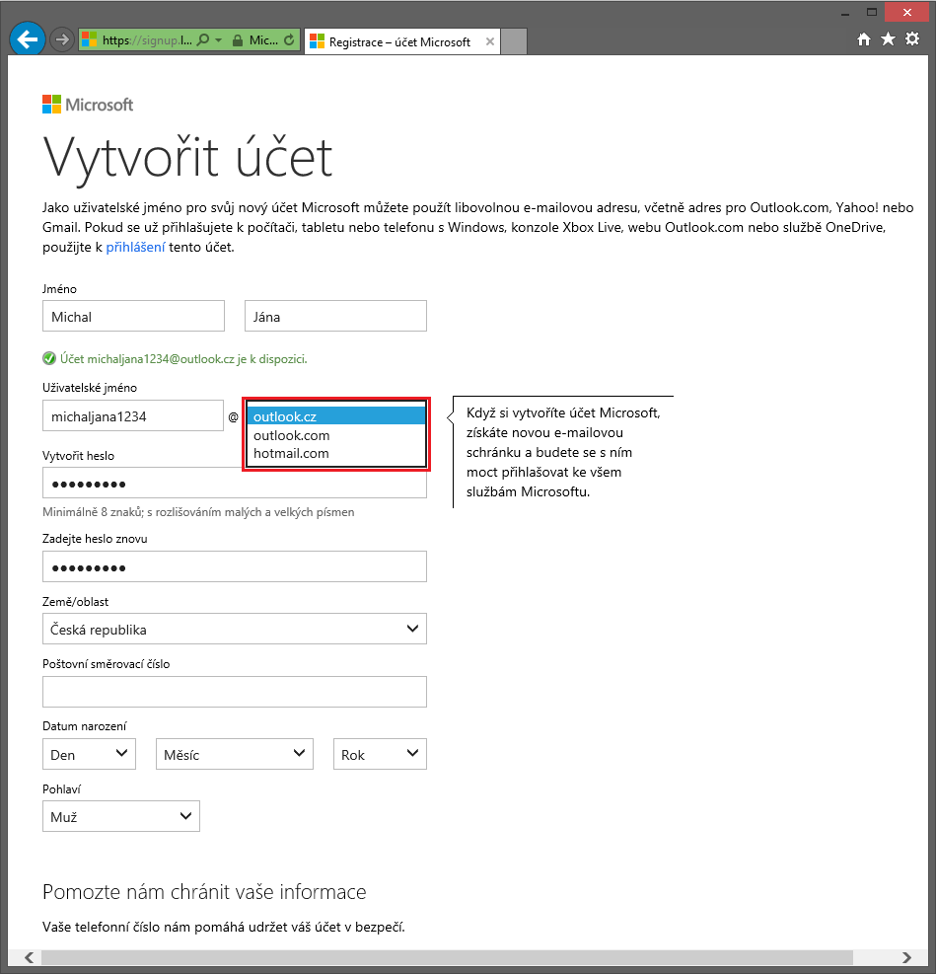The height and width of the screenshot is (974, 936).
Task: Select outlook.com from the domain list
Action: (291, 435)
